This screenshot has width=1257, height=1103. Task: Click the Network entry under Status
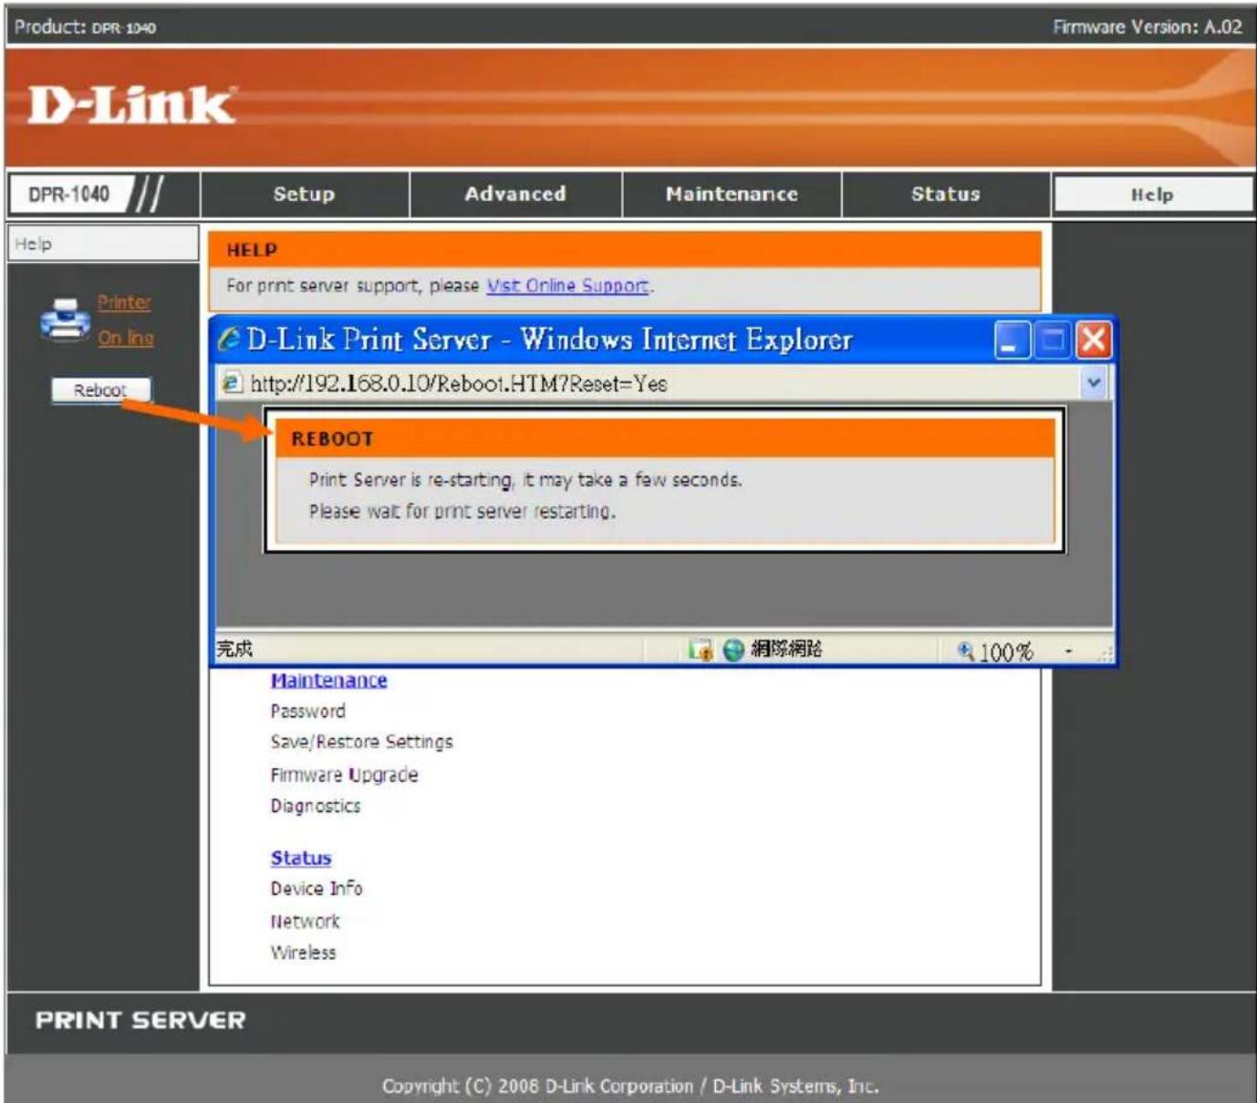coord(305,921)
